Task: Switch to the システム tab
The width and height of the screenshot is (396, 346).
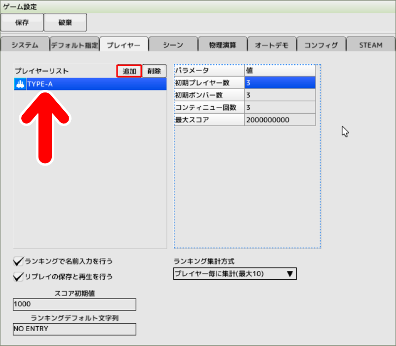Action: (x=24, y=44)
